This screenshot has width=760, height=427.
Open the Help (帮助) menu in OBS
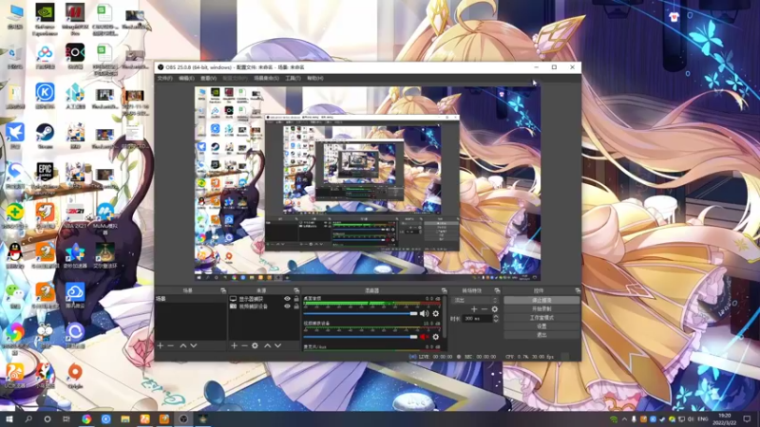pos(315,78)
